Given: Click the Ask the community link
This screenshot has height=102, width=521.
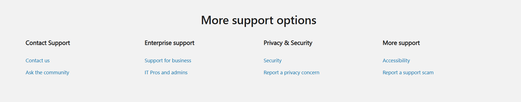Looking at the screenshot, I should tap(47, 73).
